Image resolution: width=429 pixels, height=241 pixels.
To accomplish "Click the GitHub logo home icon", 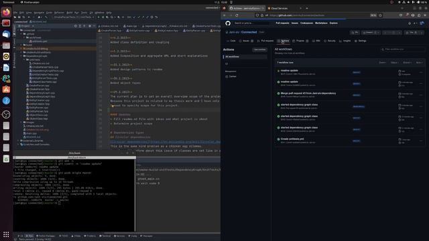I will point(228,23).
